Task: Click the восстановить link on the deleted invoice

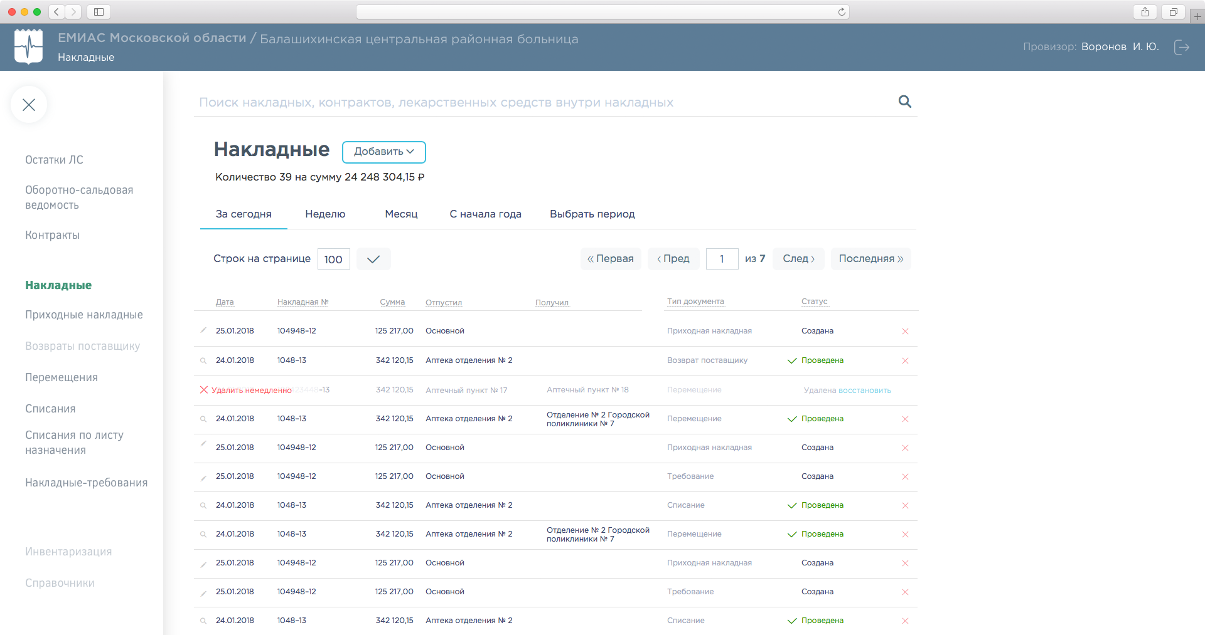Action: click(865, 390)
